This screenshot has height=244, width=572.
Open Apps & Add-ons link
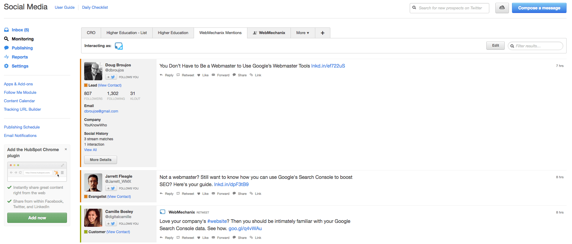pos(18,84)
